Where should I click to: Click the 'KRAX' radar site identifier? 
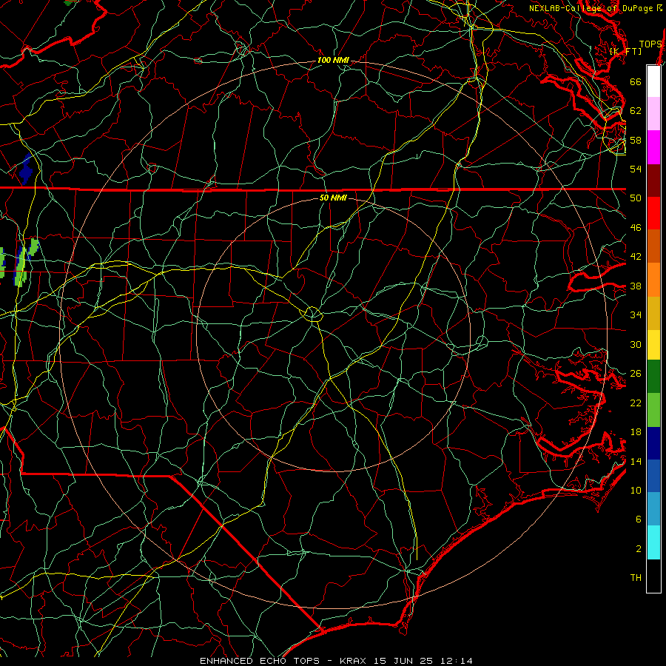click(x=354, y=661)
